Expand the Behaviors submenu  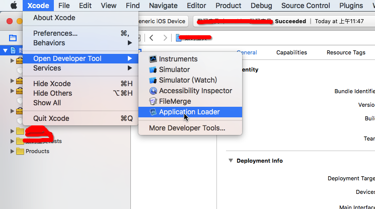(x=81, y=43)
